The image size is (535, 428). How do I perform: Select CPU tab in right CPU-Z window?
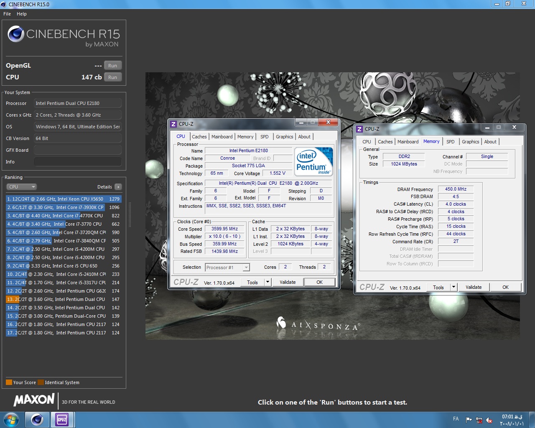tap(367, 142)
